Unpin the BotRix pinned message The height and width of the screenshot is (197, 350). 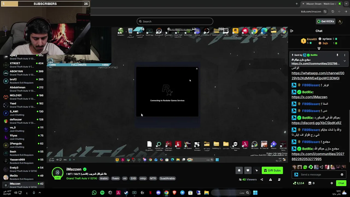[x=337, y=55]
